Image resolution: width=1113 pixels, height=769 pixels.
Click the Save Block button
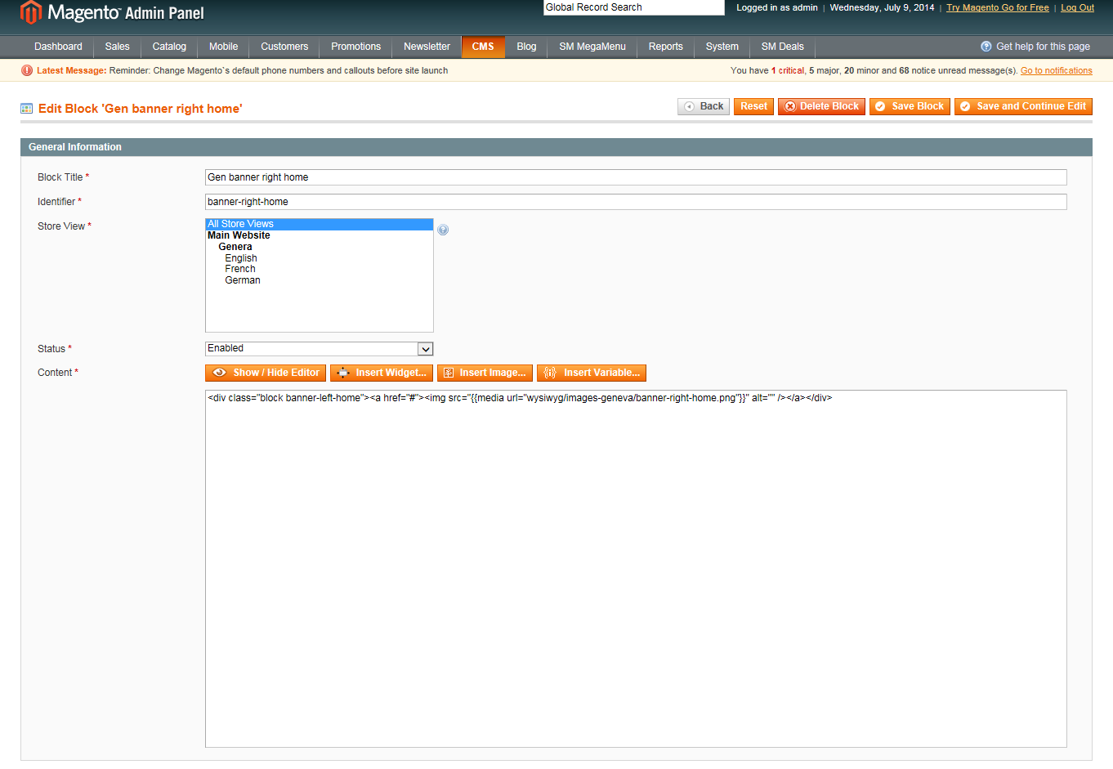tap(910, 106)
